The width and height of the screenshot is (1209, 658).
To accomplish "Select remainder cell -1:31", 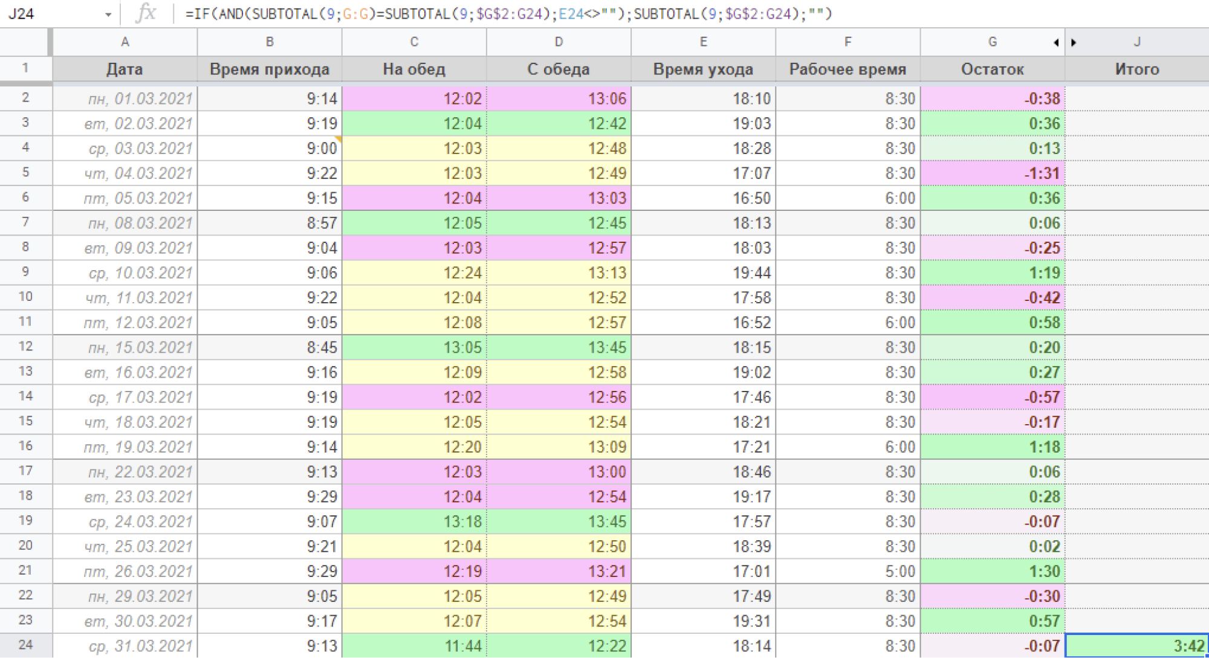I will point(993,173).
